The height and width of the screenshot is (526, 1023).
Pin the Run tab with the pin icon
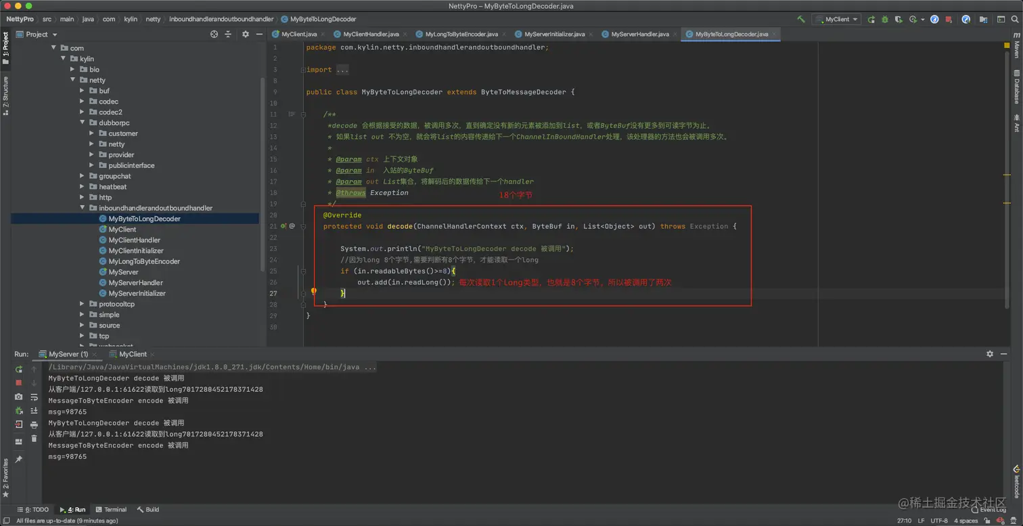19,460
